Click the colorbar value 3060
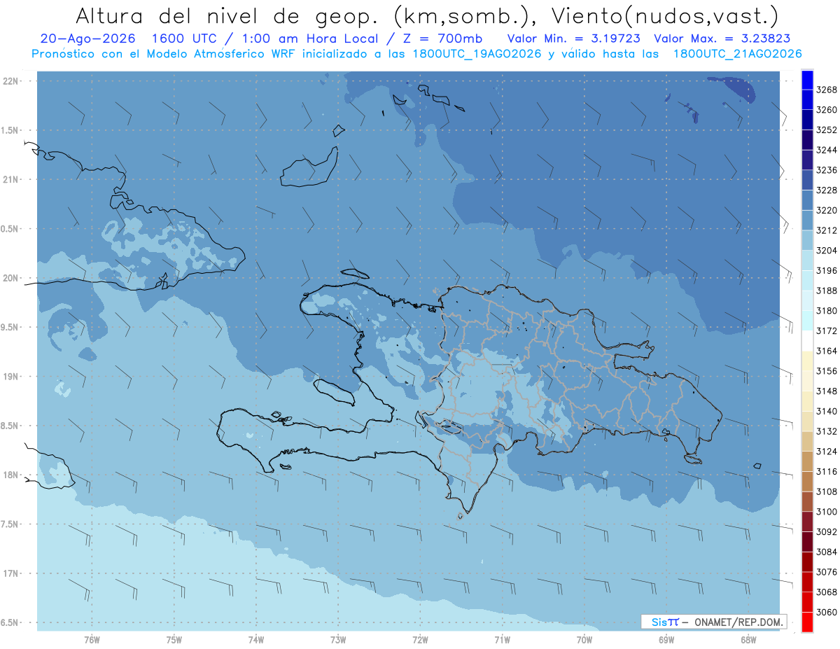The height and width of the screenshot is (649, 840). pos(826,611)
